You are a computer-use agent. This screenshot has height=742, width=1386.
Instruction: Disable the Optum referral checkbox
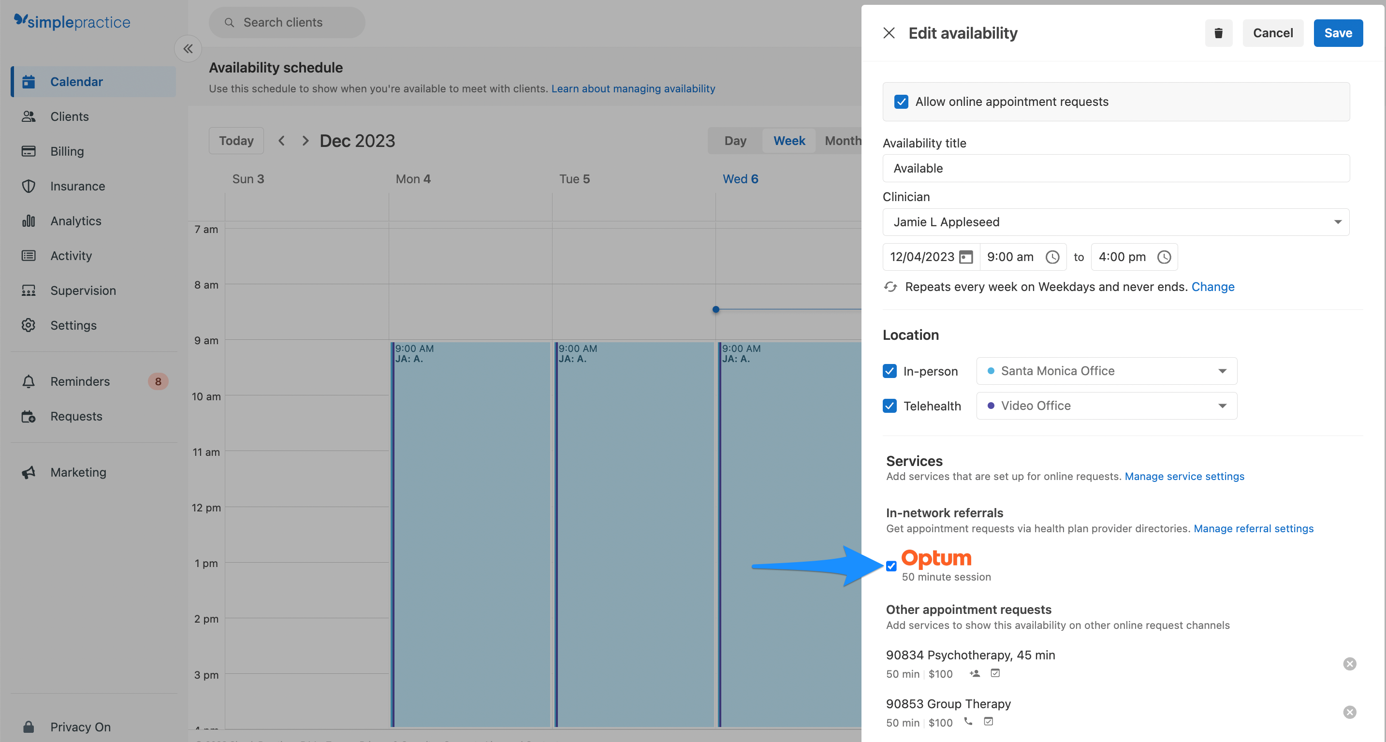coord(890,566)
